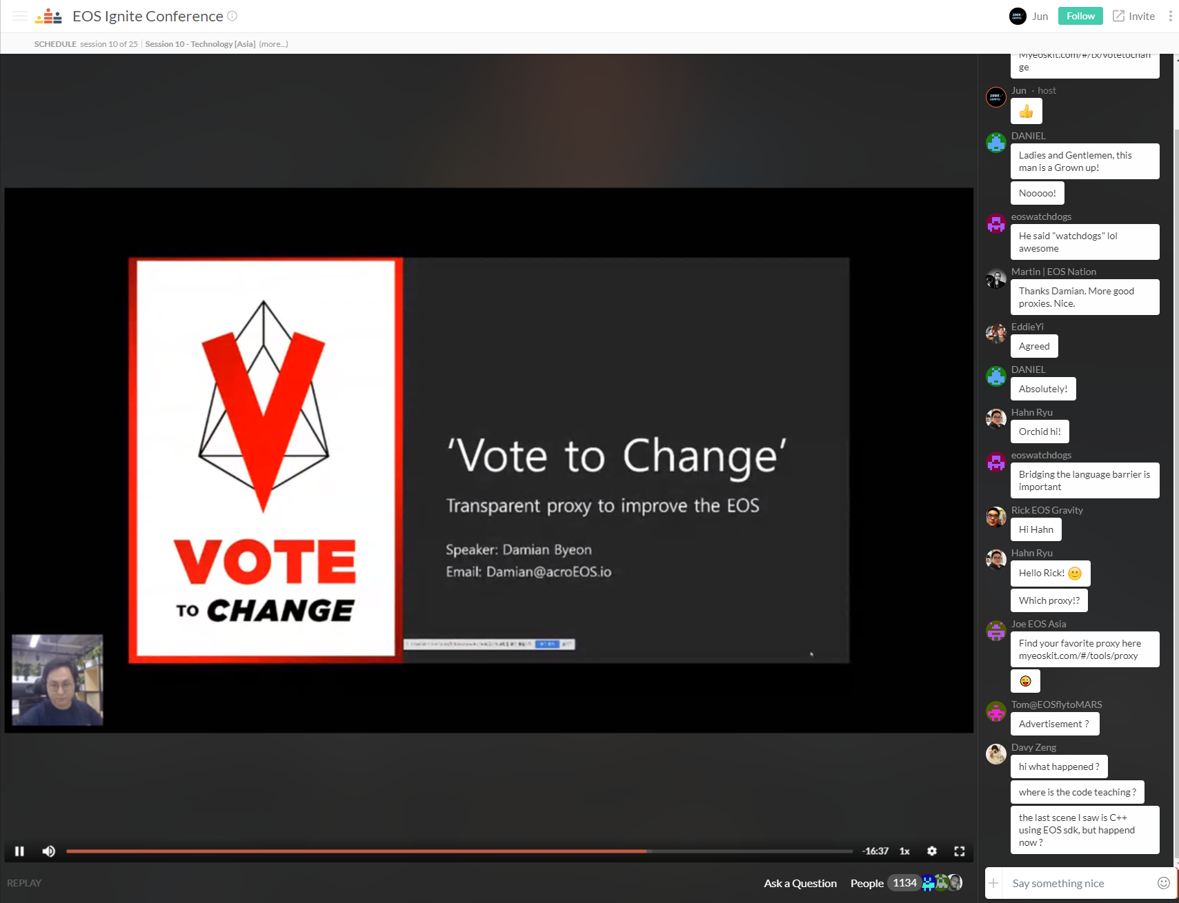The image size is (1179, 903).
Task: Click the Martin | EOS Nation username
Action: tap(1053, 272)
